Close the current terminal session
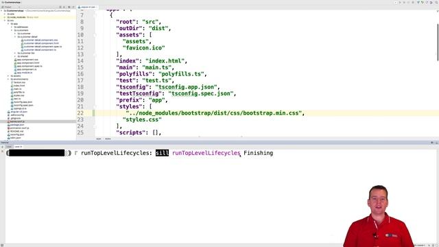439x247 pixels. 2,152
